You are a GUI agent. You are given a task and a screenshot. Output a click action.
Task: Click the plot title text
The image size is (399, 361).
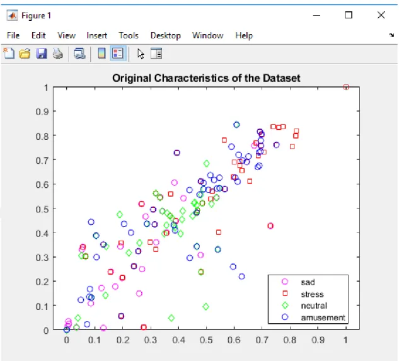[206, 78]
